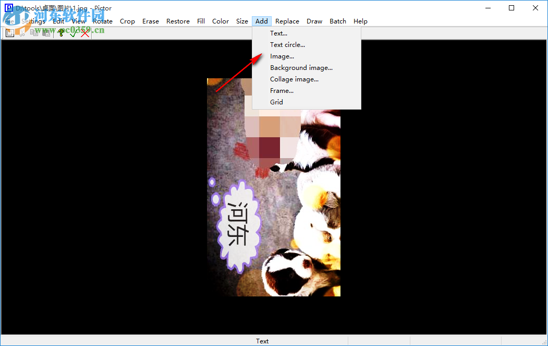Select Background image in the Add menu
The image size is (548, 346).
[x=301, y=67]
